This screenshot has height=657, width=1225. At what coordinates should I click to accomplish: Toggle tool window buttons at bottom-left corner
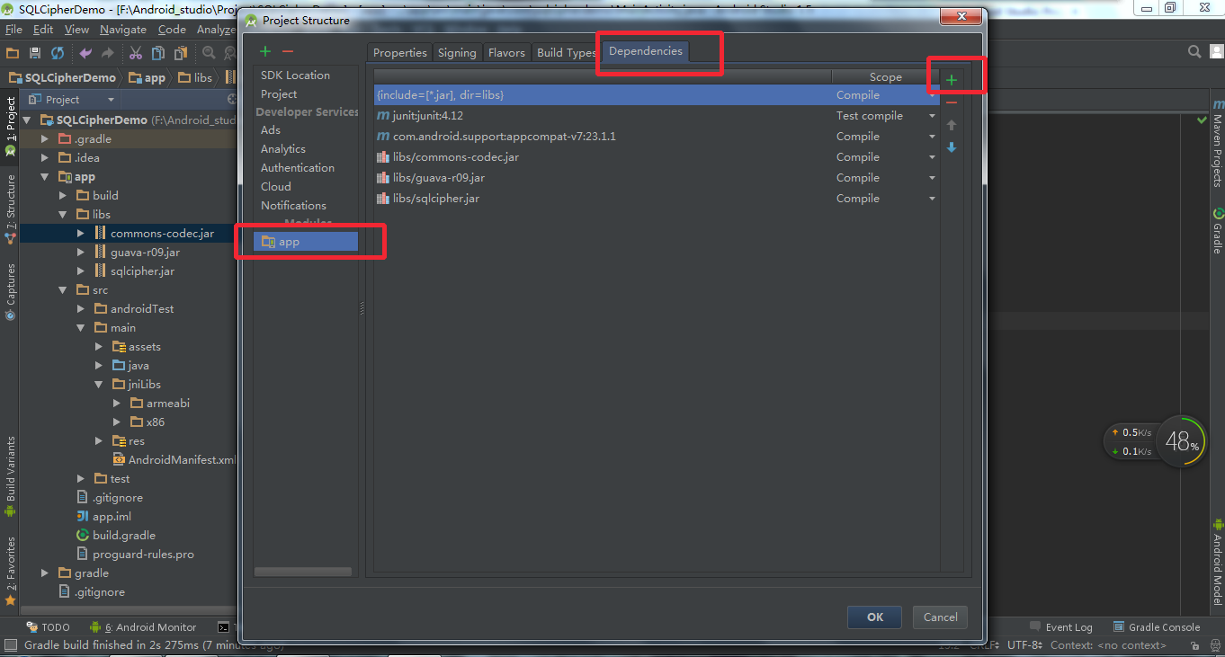click(x=10, y=644)
